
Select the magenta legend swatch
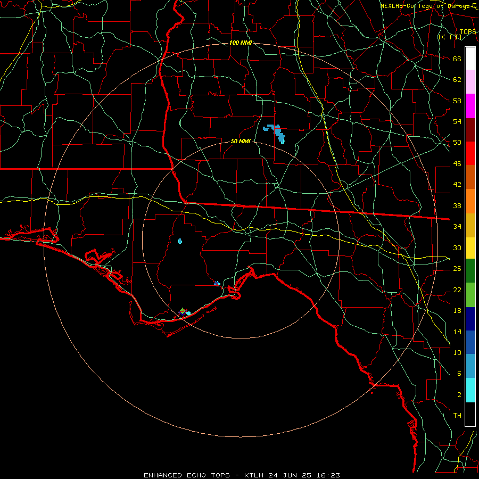(x=470, y=106)
